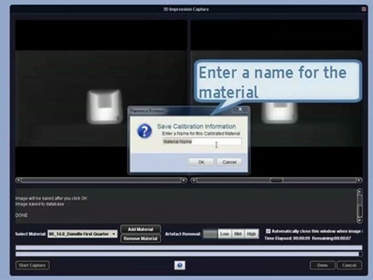Click left arrow of right image scrollbar
The width and height of the screenshot is (373, 280).
pyautogui.click(x=193, y=180)
